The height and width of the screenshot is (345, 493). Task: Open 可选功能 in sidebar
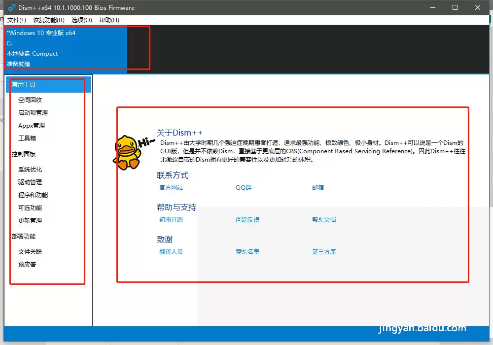tap(30, 208)
